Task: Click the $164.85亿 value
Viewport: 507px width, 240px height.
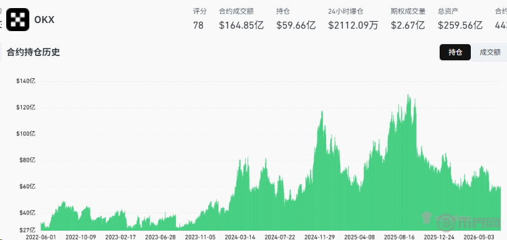Action: click(x=241, y=25)
